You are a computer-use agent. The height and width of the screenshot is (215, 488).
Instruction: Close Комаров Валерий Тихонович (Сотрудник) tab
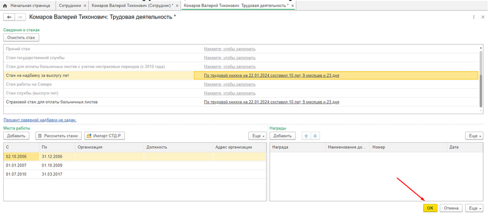point(177,5)
